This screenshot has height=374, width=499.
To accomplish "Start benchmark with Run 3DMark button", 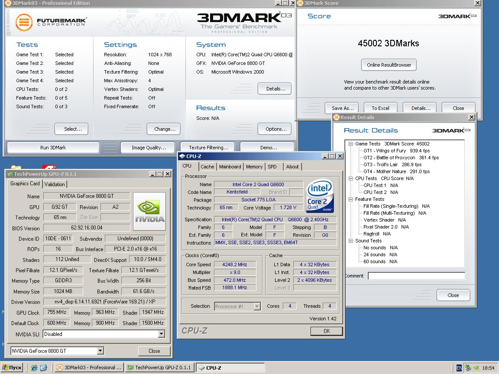I will [x=53, y=148].
